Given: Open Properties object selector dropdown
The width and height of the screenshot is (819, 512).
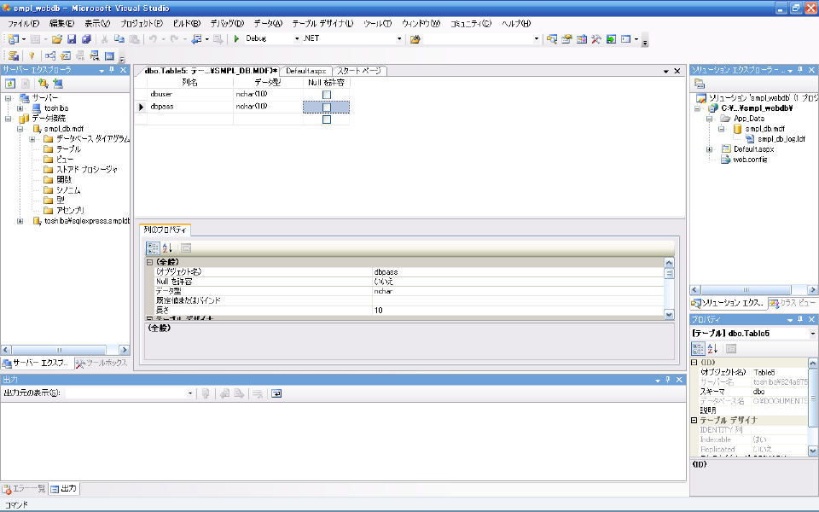Looking at the screenshot, I should (x=813, y=334).
